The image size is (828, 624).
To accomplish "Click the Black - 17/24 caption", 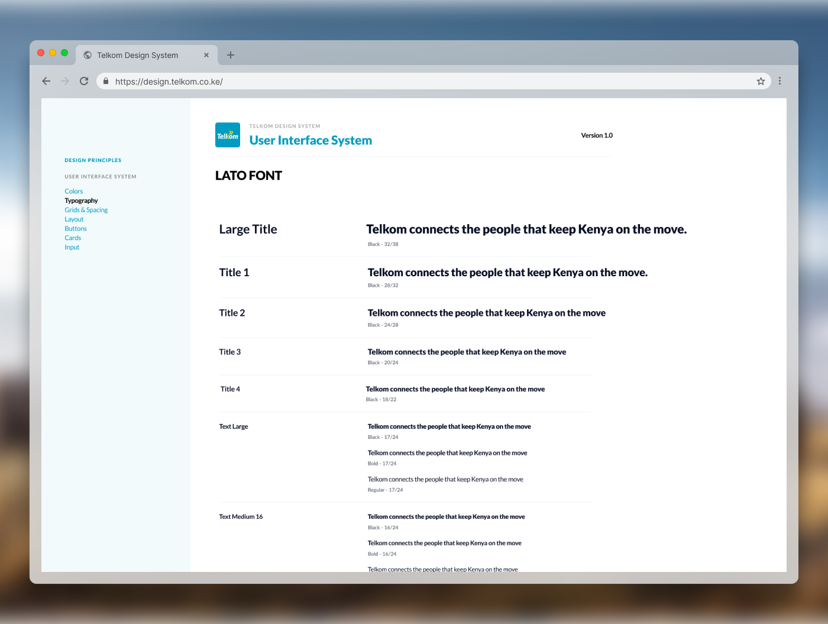I will click(383, 438).
